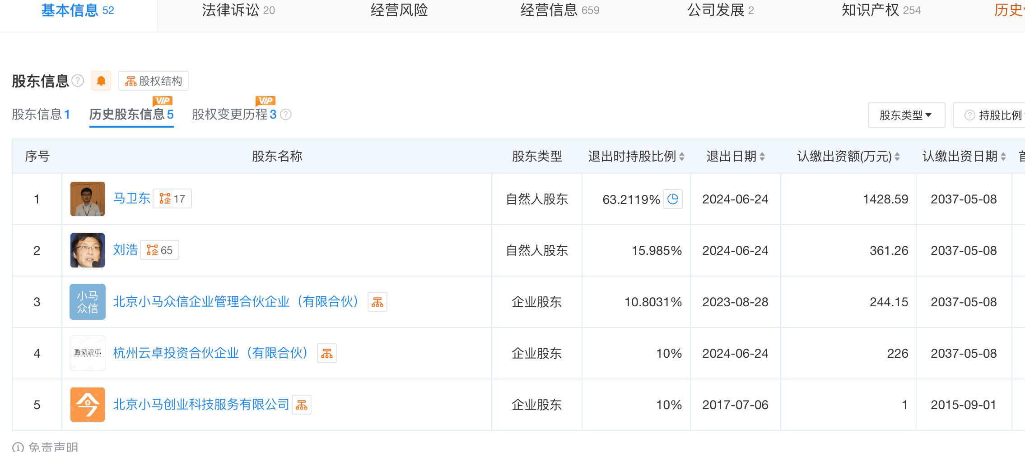
Task: Click equity structure icon for 杭州云卓投资合伙企业
Action: tap(326, 354)
